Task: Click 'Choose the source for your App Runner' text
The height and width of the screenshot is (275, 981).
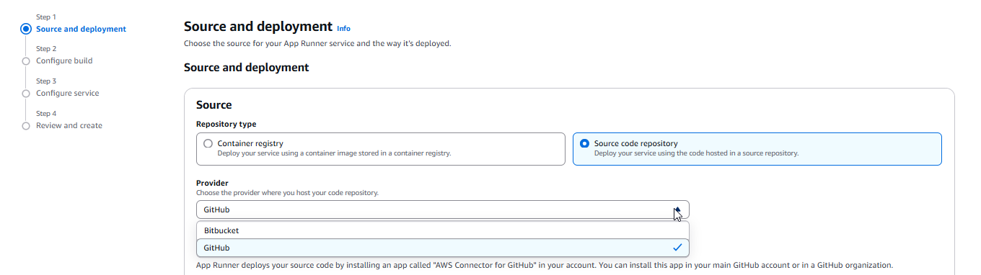Action: point(317,44)
